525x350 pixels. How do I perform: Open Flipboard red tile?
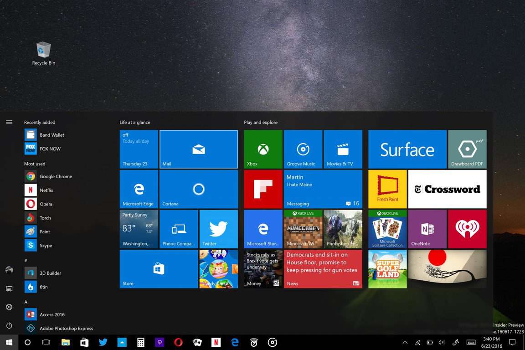point(263,189)
